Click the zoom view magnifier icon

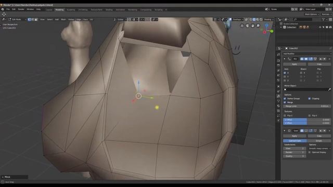pos(258,26)
